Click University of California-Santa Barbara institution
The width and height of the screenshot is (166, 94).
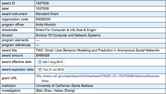point(64,86)
